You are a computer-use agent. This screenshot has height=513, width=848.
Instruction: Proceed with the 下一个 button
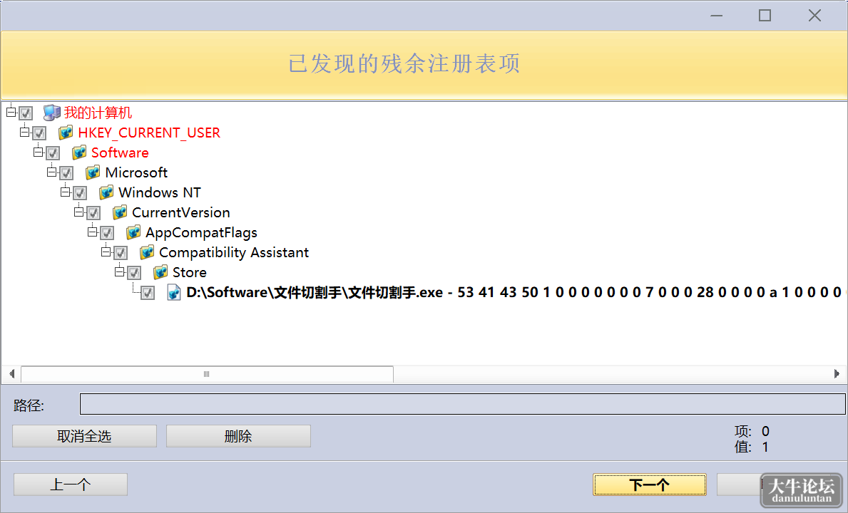[x=650, y=484]
